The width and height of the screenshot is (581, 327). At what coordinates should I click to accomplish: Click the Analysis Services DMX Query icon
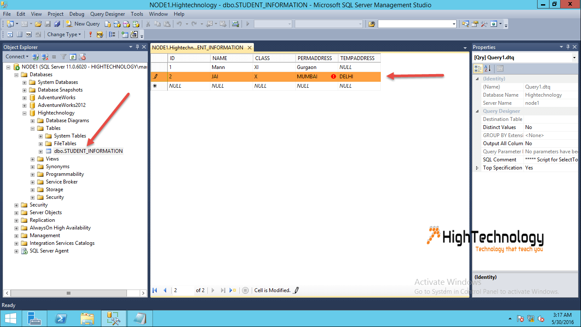(x=126, y=24)
